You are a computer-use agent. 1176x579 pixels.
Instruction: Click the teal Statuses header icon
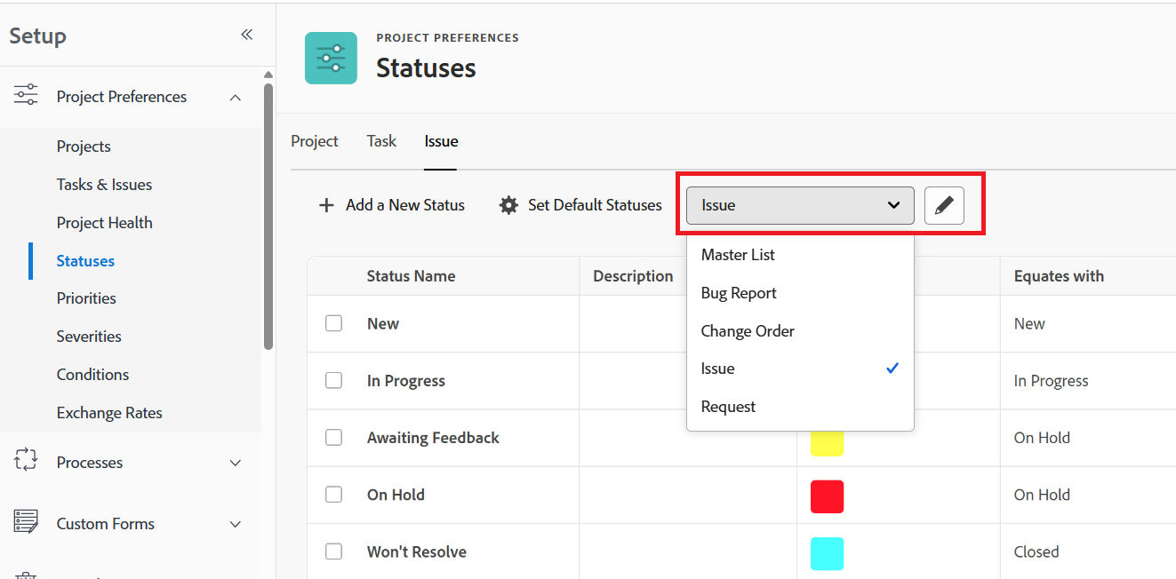[331, 58]
